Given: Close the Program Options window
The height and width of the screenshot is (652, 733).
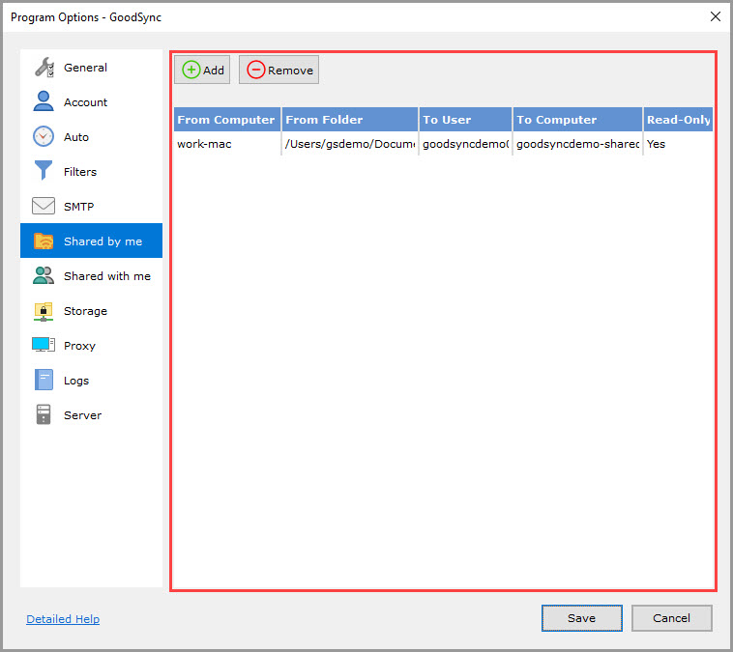Looking at the screenshot, I should pyautogui.click(x=716, y=16).
